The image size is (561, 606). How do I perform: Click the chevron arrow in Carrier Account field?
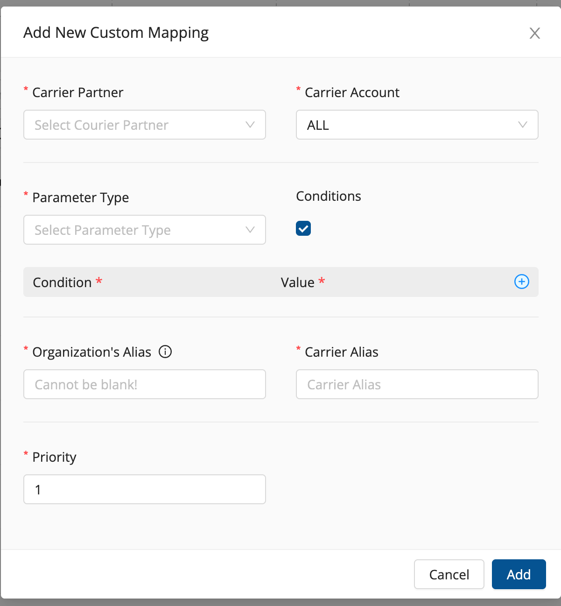coord(523,125)
